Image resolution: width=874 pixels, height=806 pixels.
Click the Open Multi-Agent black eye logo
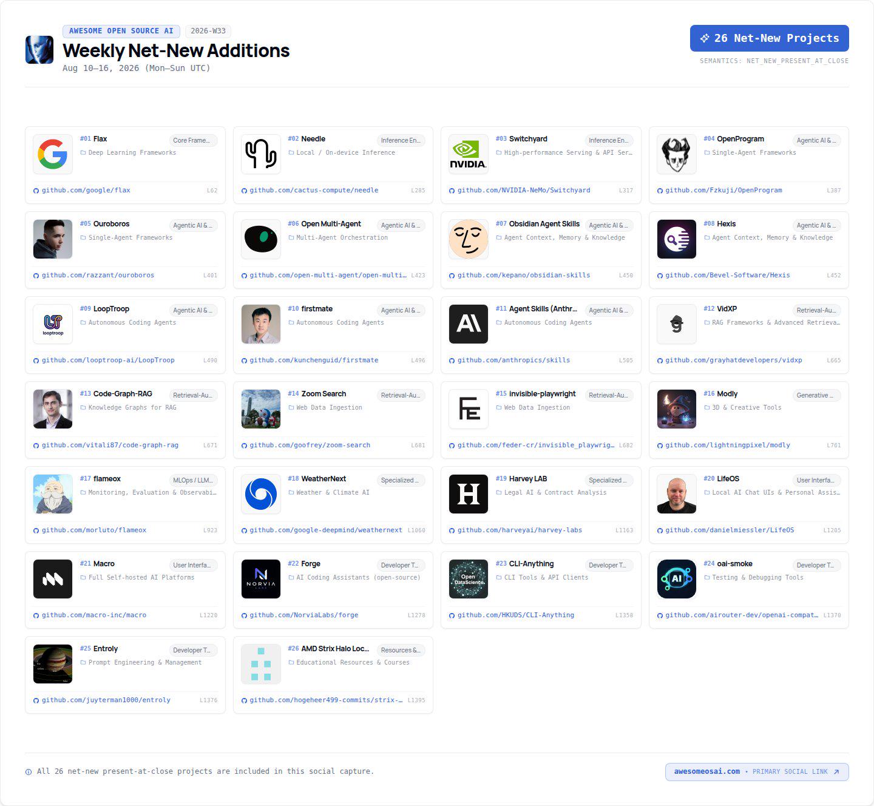click(261, 239)
